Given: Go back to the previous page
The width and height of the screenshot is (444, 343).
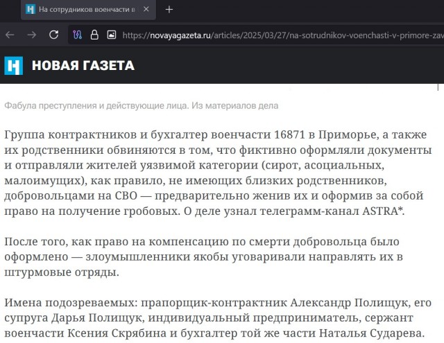Looking at the screenshot, I should click(x=10, y=35).
